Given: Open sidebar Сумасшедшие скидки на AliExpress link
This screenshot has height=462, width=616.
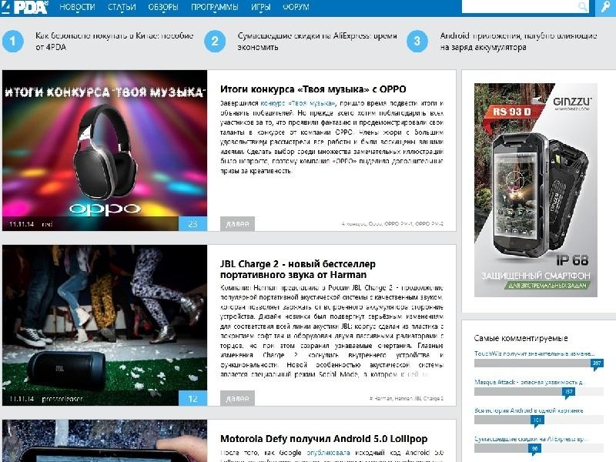Looking at the screenshot, I should (531, 439).
